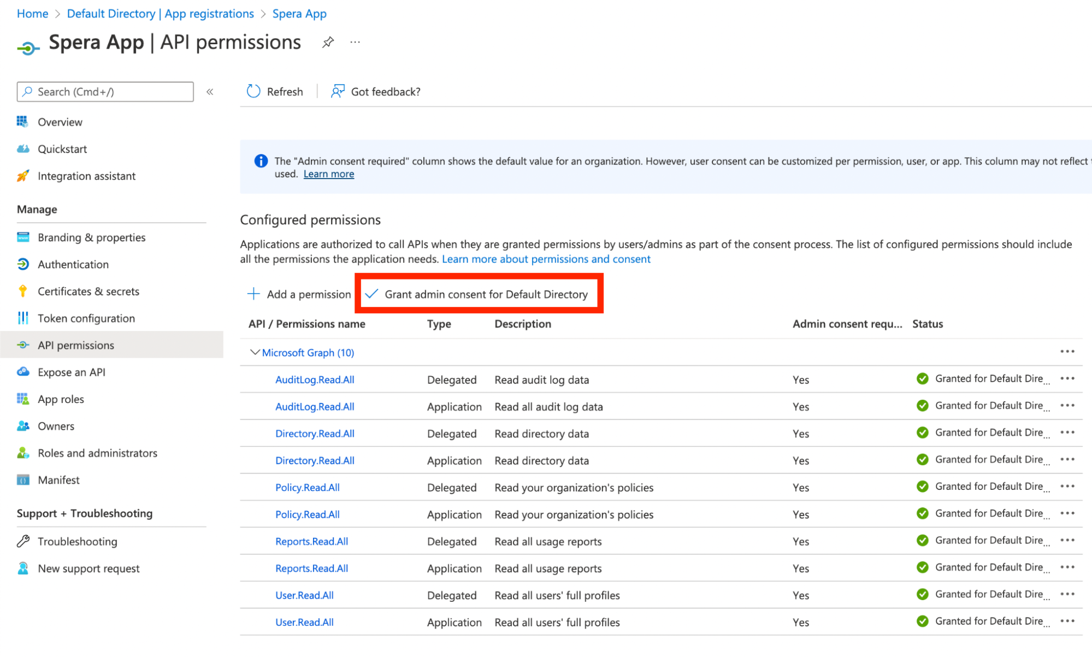
Task: Click Add a permission
Action: tap(299, 294)
